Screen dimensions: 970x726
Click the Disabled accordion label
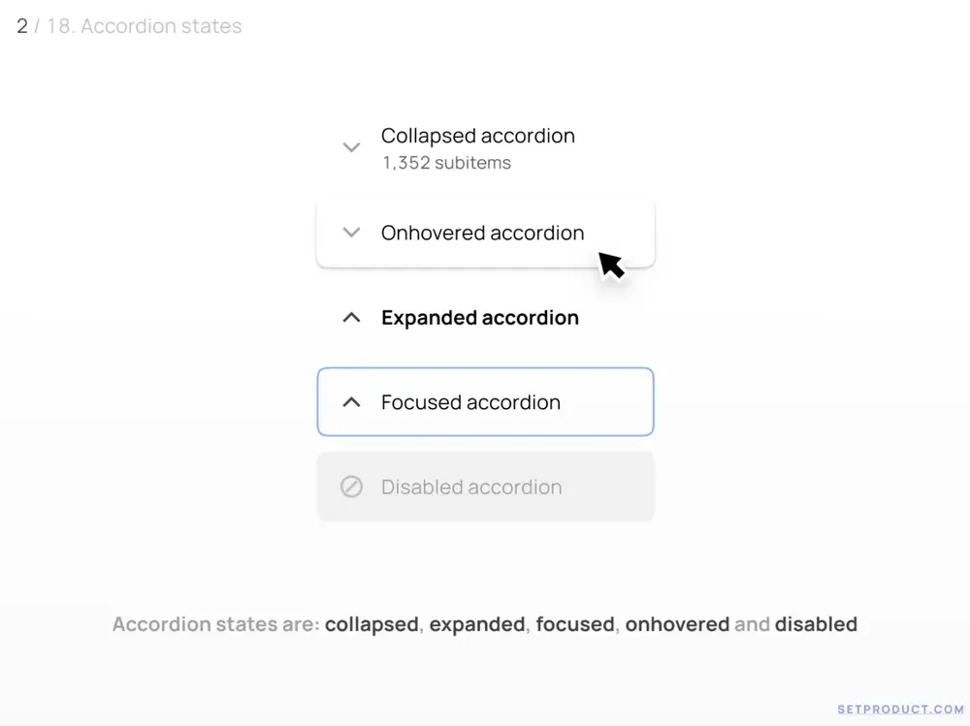pos(470,487)
